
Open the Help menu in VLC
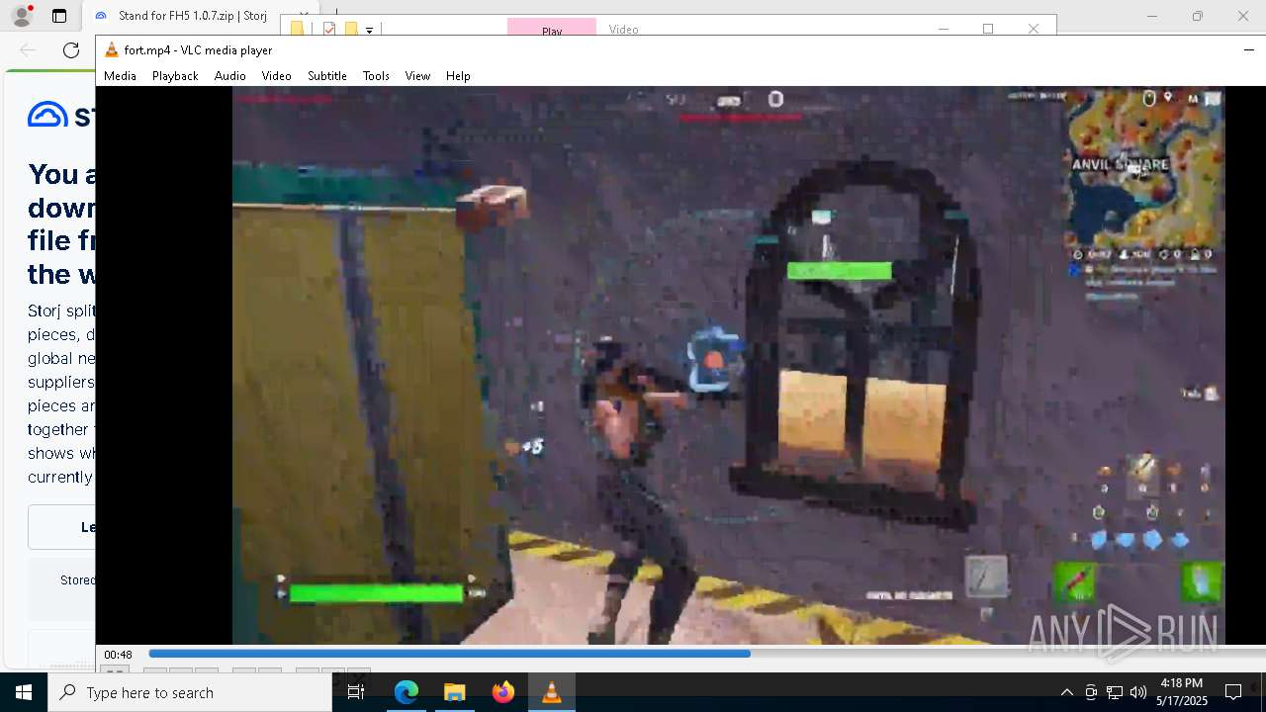click(x=458, y=75)
